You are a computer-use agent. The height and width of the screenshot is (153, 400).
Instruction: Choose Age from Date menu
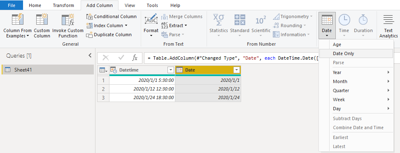tap(356, 44)
